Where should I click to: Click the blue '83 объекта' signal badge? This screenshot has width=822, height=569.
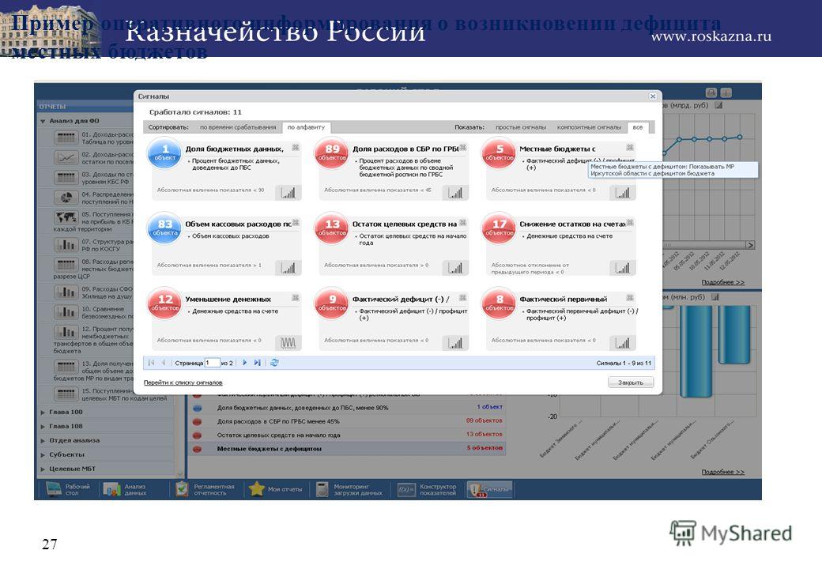(x=164, y=228)
